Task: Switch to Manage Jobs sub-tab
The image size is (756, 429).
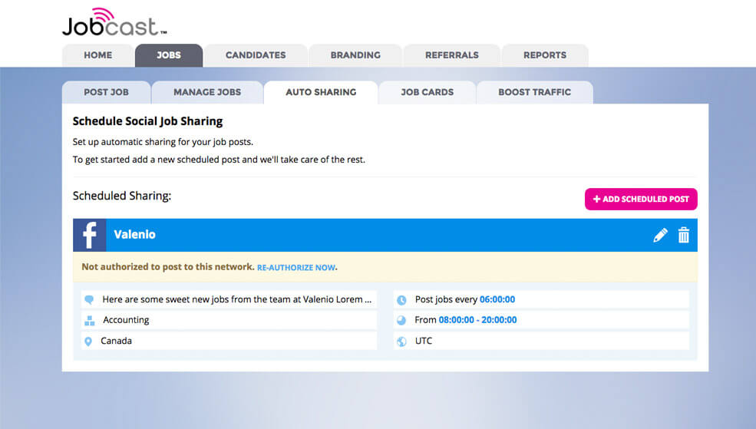Action: (x=207, y=92)
